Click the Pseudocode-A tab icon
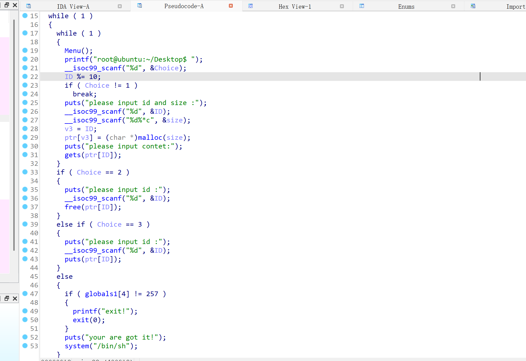Screen dimensions: 526x361 (x=140, y=6)
